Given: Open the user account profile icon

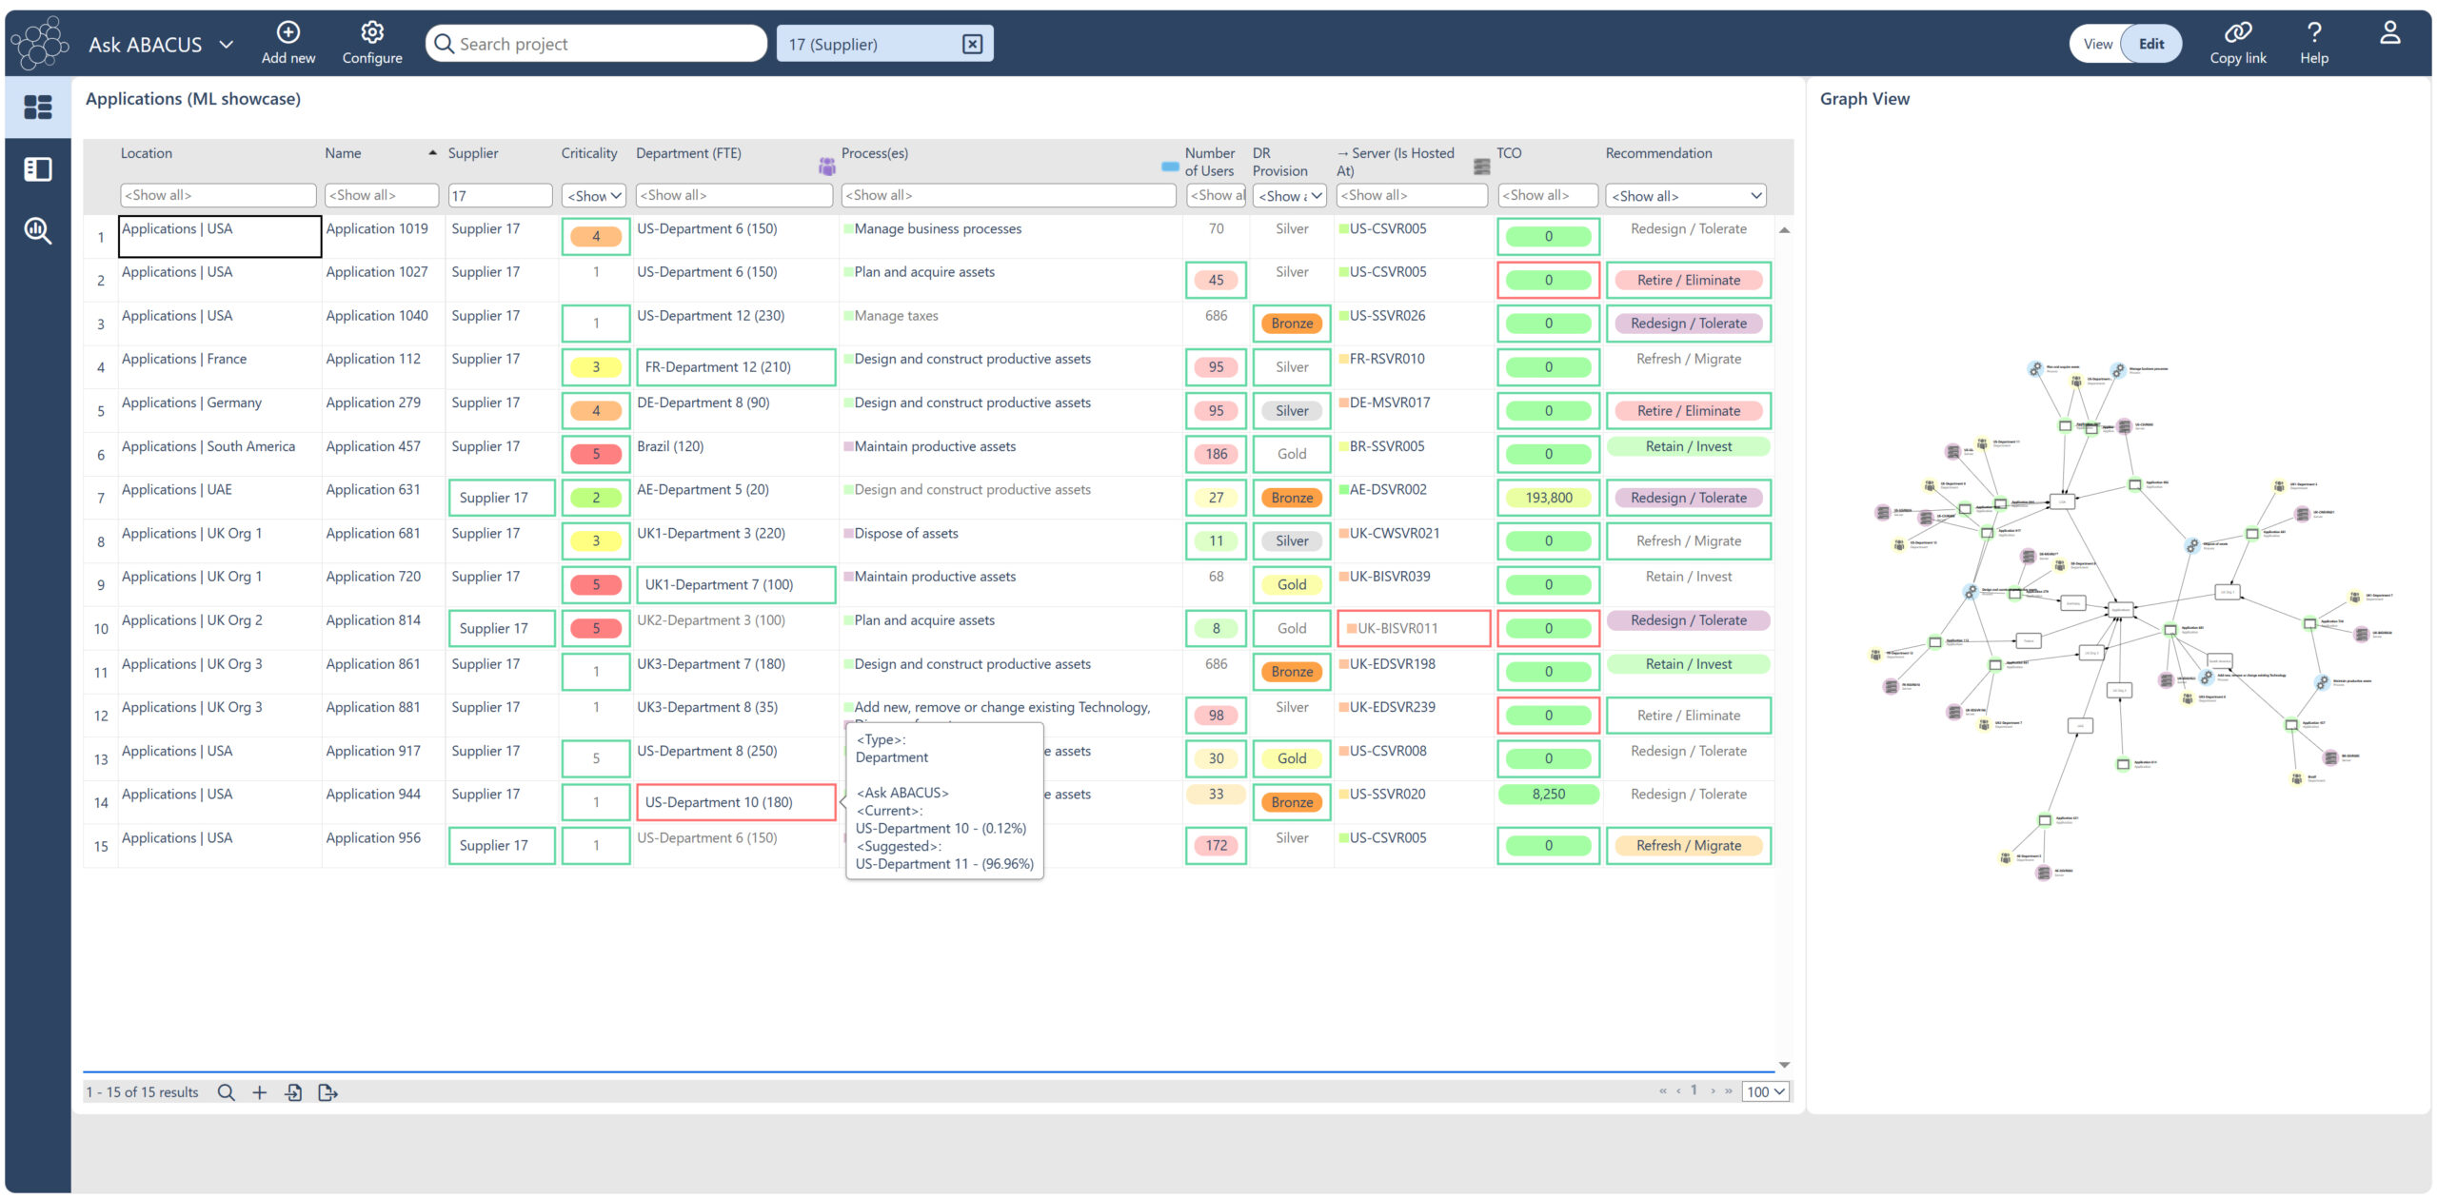Looking at the screenshot, I should (2389, 33).
